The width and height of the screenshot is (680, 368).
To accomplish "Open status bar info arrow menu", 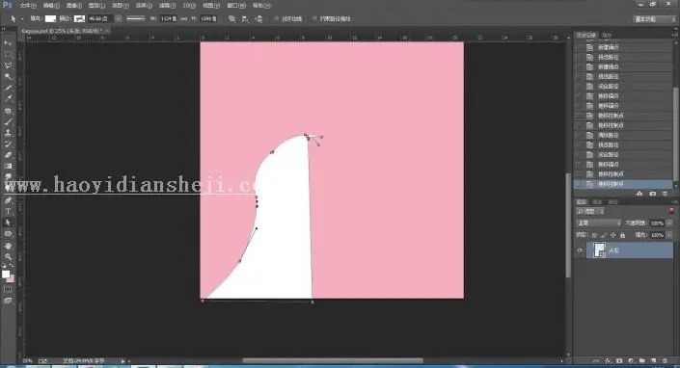I will [x=123, y=360].
